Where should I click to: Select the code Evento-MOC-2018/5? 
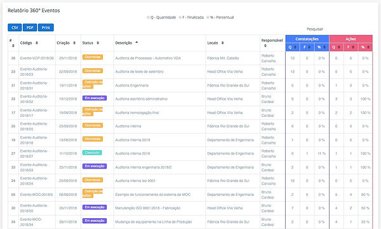[x=36, y=195]
